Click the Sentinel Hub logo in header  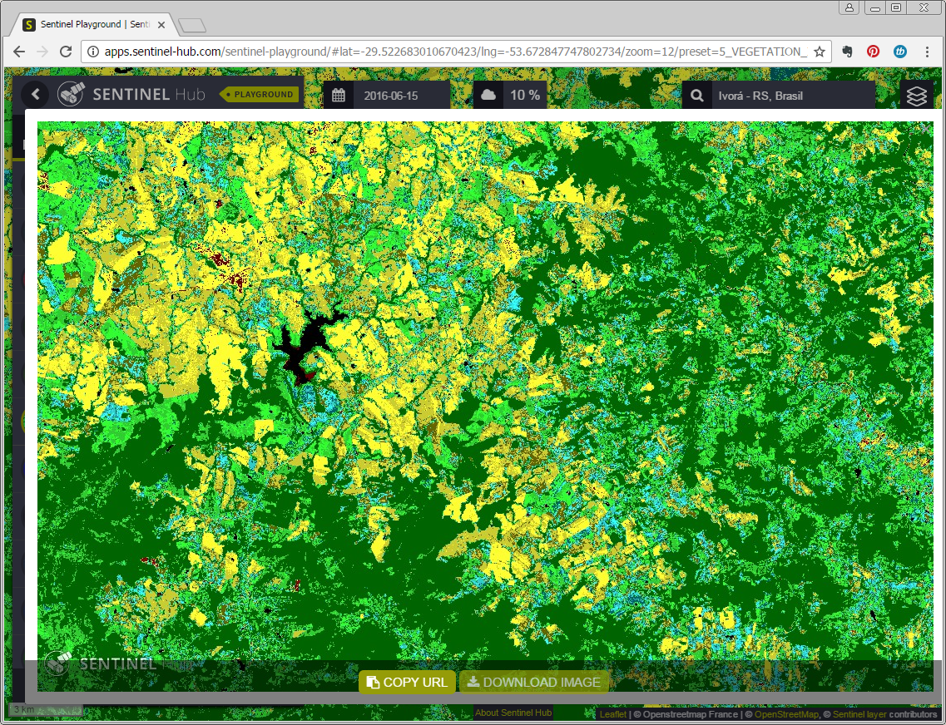coord(133,95)
